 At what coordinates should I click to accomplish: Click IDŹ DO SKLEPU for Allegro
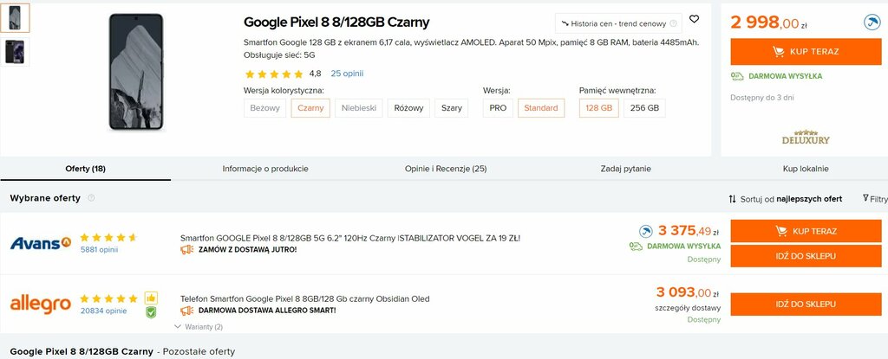(806, 305)
